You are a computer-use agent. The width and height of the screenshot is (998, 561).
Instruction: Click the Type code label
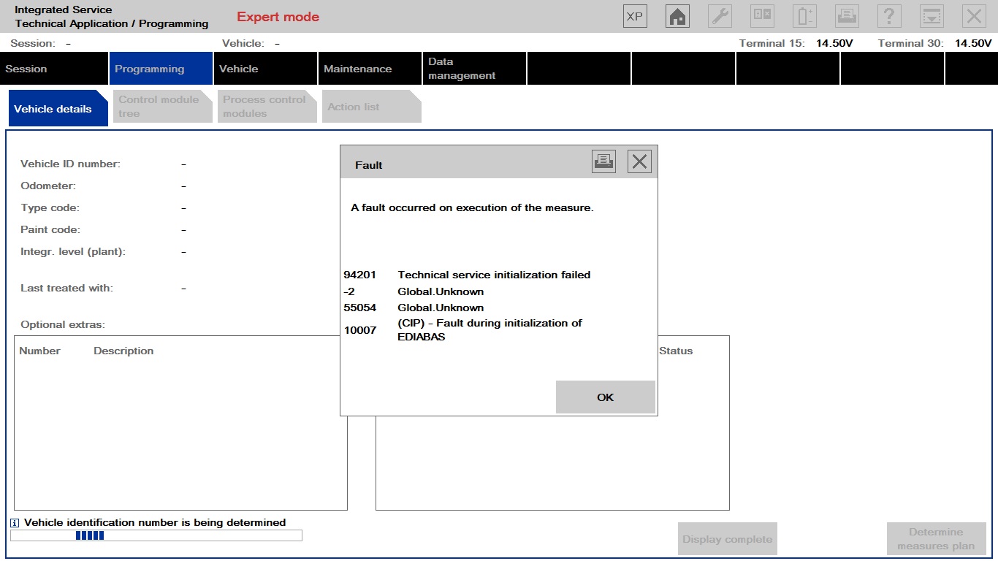50,207
